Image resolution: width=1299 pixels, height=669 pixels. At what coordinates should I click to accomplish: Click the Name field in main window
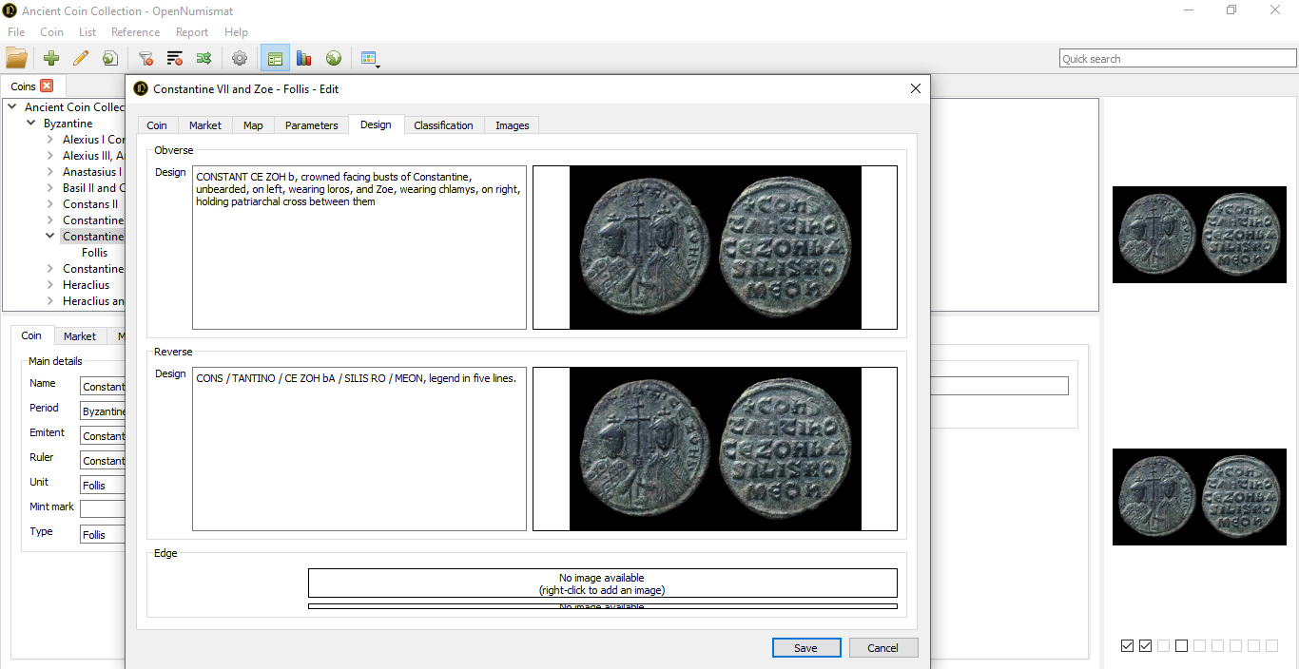click(103, 387)
